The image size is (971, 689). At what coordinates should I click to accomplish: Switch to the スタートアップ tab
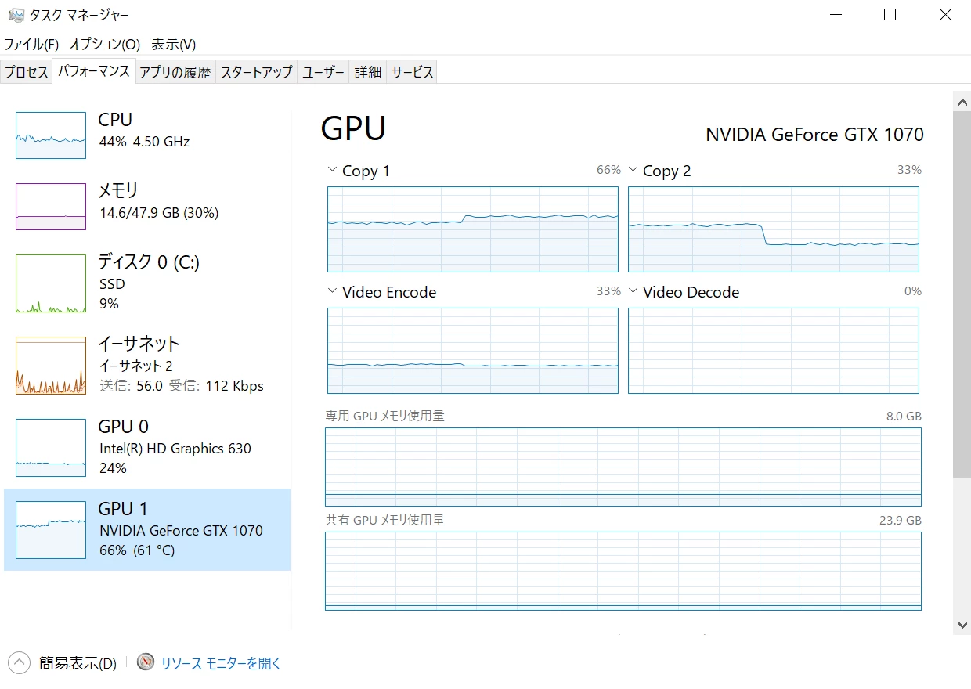pos(257,72)
